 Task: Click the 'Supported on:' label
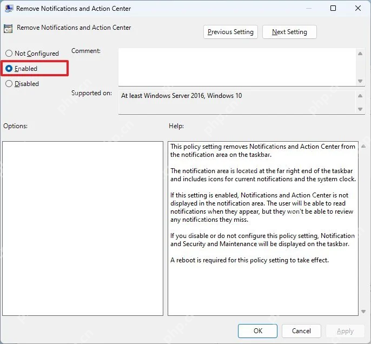pos(91,93)
